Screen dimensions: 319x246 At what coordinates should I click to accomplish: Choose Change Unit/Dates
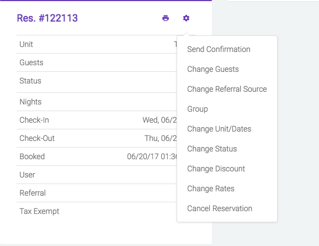click(x=219, y=129)
